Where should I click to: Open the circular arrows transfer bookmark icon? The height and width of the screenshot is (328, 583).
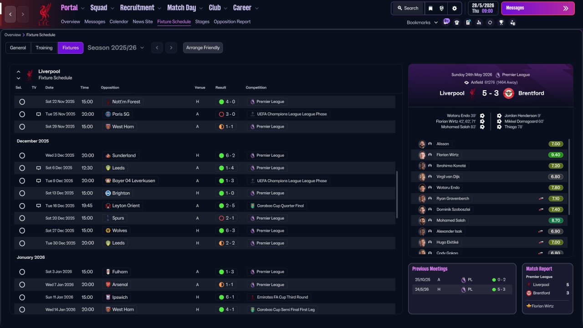490,22
